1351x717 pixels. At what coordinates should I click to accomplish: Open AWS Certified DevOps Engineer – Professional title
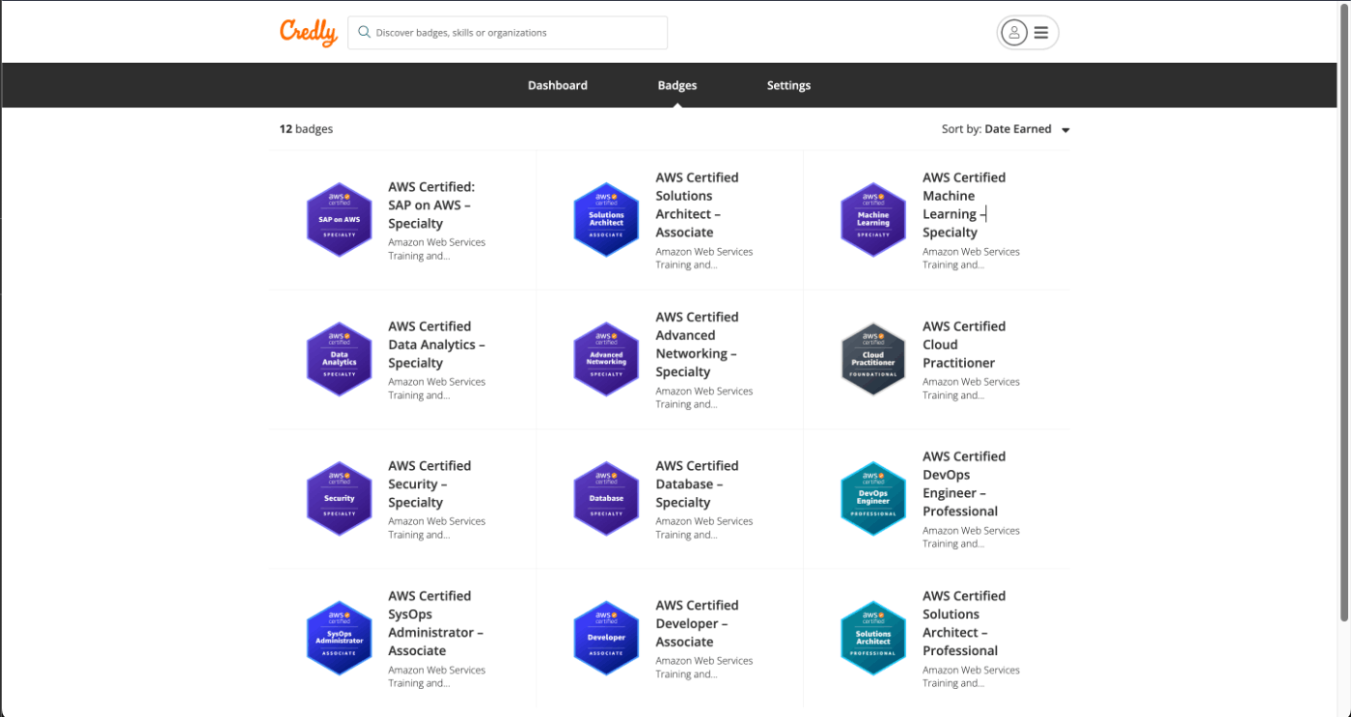964,483
